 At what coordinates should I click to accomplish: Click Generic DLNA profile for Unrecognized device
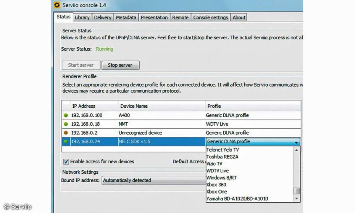(x=253, y=133)
